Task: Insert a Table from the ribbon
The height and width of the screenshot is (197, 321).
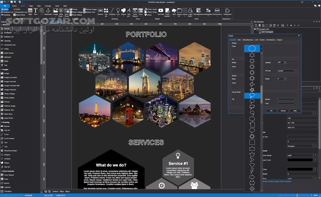Action: [30, 11]
